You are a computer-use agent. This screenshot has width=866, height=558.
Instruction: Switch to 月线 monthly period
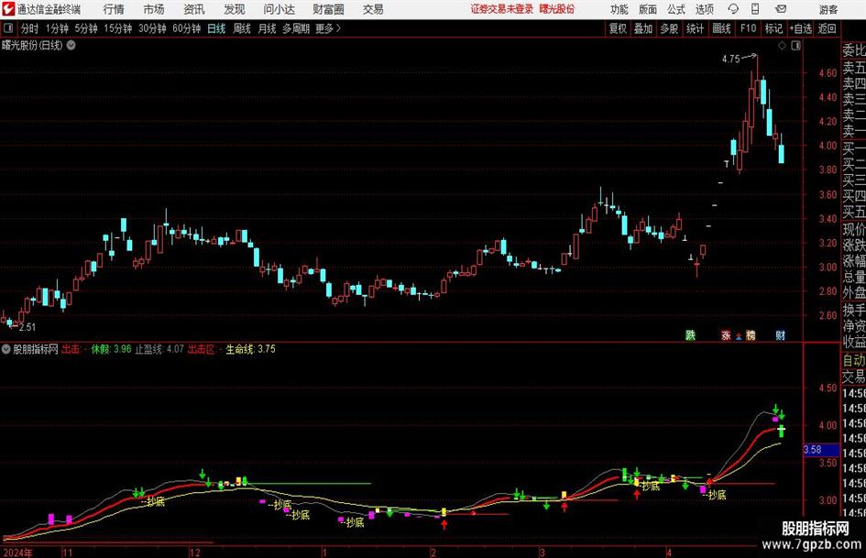268,28
